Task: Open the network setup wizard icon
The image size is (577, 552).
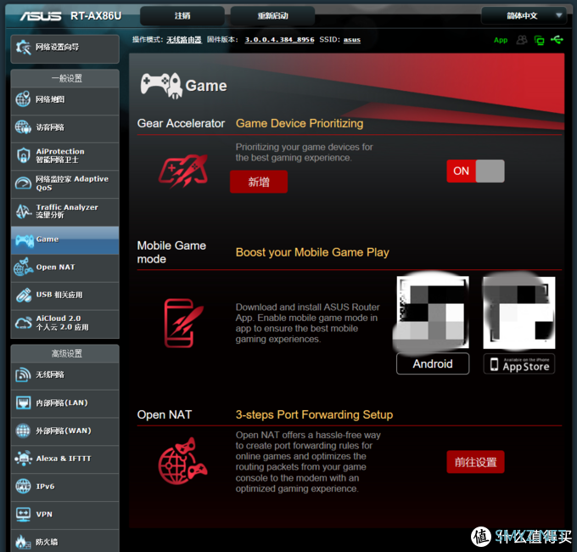Action: click(23, 48)
